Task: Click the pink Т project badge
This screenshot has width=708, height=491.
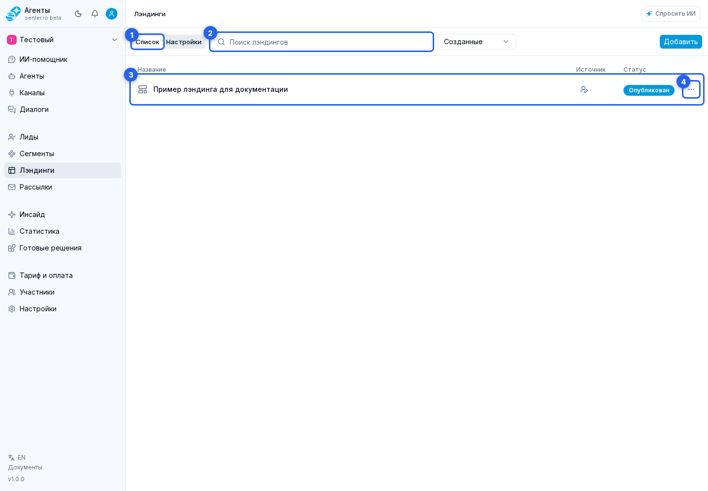Action: coord(12,40)
